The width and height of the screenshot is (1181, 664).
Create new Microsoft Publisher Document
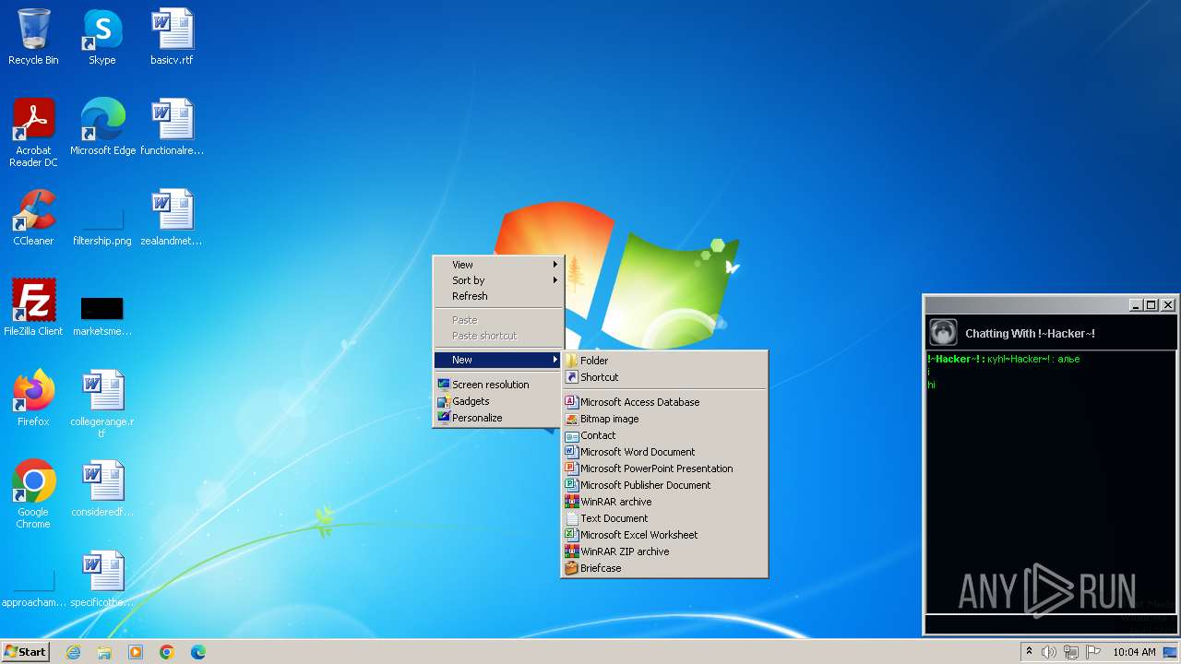664,485
